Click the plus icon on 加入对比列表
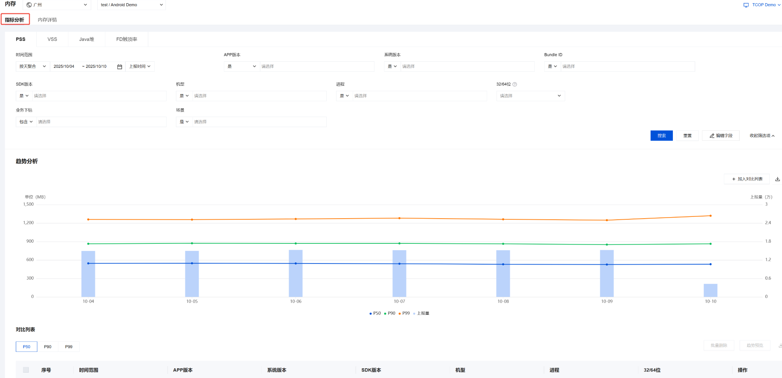 (x=734, y=179)
